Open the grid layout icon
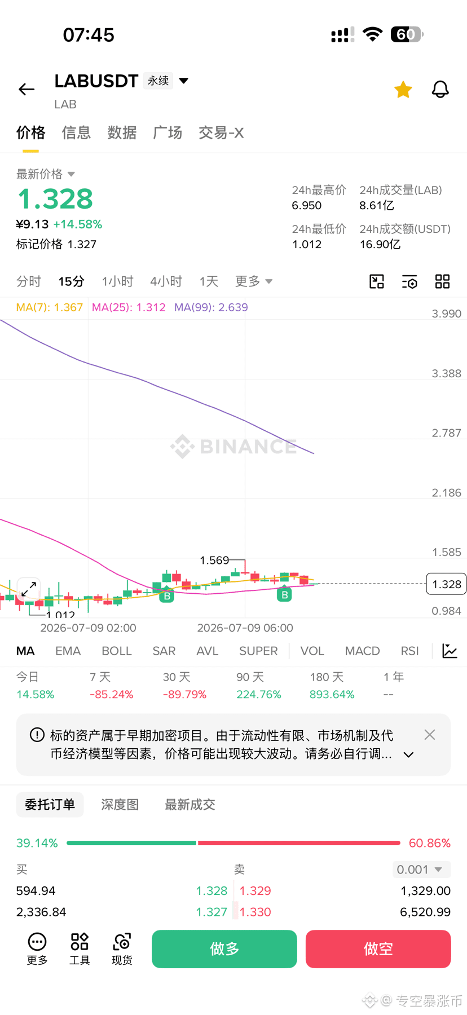467x1015 pixels. pyautogui.click(x=443, y=281)
